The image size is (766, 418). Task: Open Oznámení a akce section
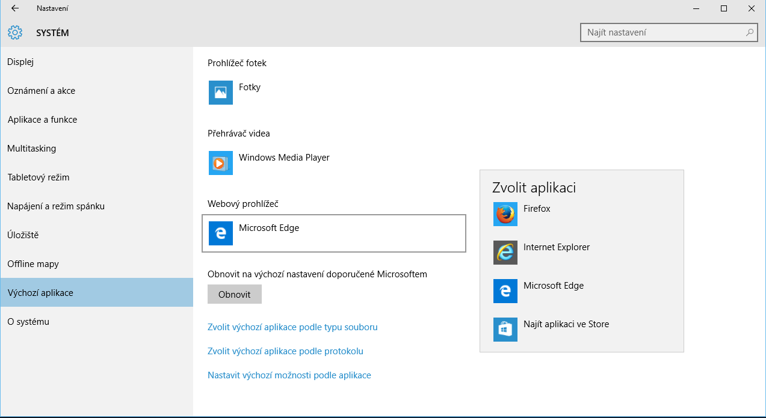41,91
